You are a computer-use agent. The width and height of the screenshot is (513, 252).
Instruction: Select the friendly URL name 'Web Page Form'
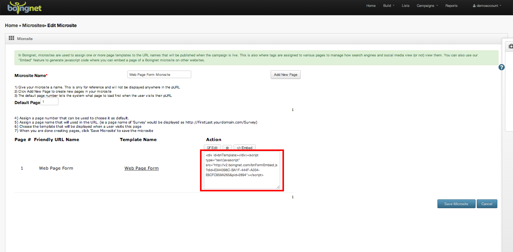[56, 168]
